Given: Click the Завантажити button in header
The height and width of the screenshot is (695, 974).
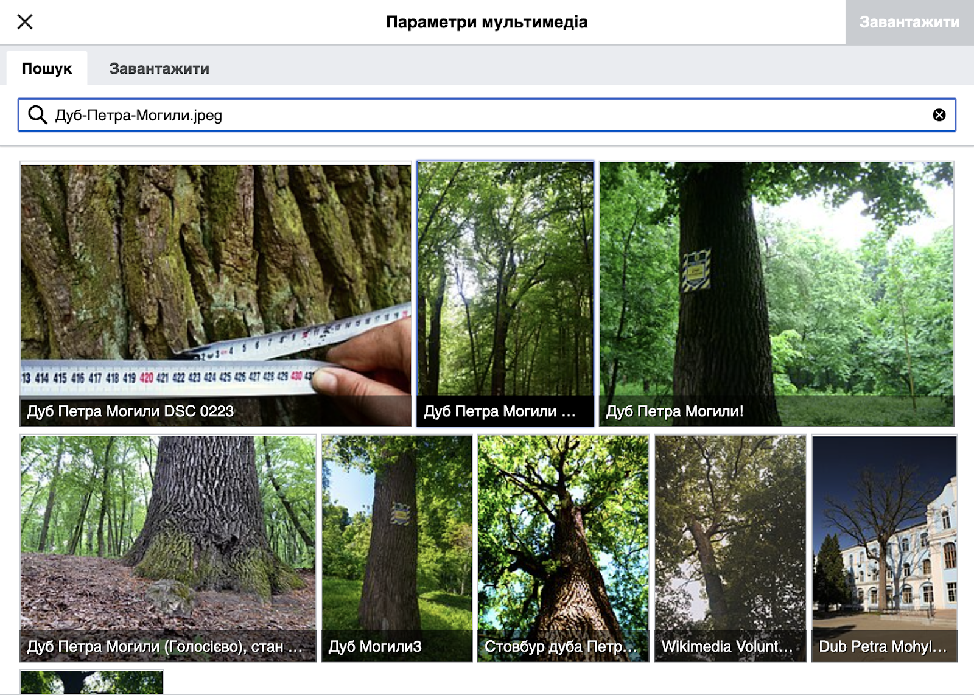Looking at the screenshot, I should click(x=909, y=22).
